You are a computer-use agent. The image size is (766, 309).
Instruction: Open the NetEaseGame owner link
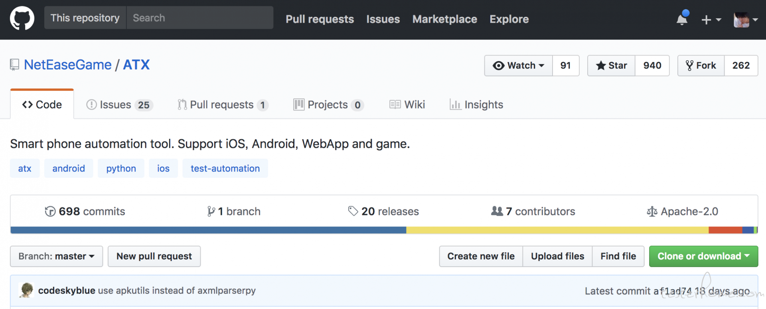click(68, 65)
